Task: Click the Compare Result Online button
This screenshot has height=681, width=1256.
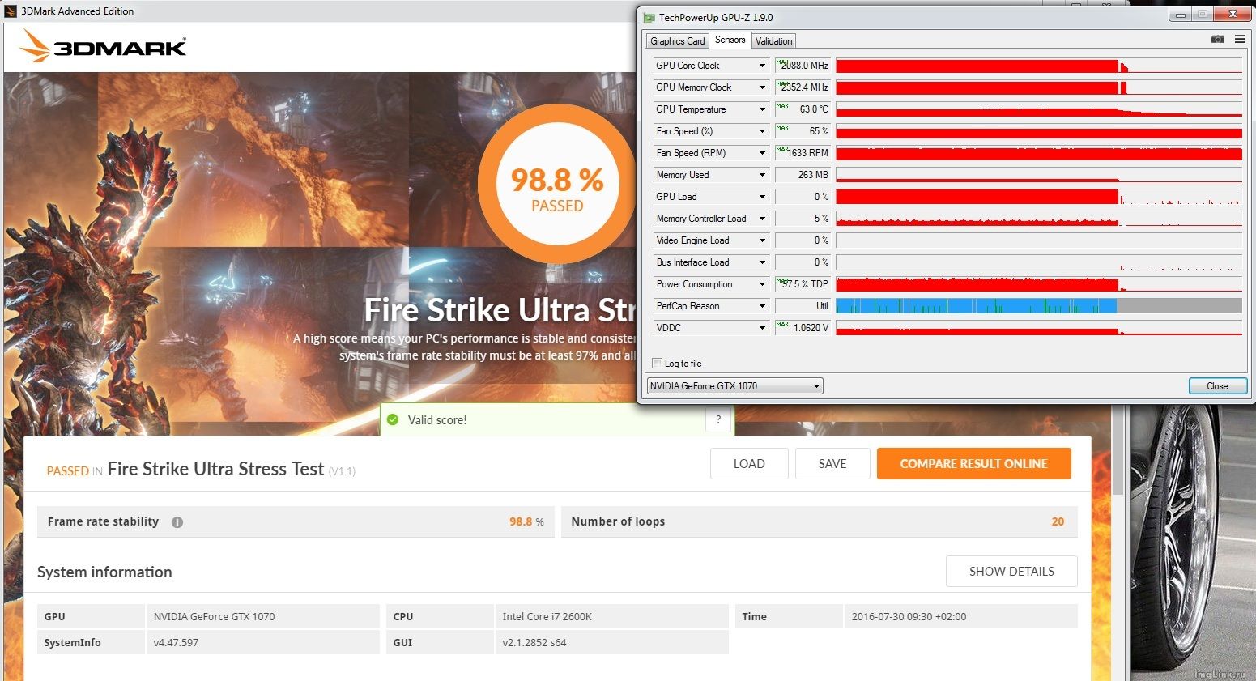Action: (x=973, y=464)
